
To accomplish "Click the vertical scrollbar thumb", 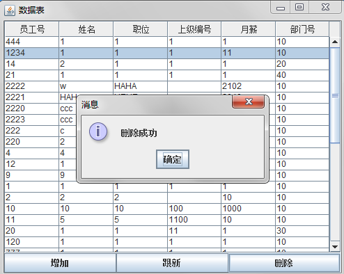I will pyautogui.click(x=335, y=95).
